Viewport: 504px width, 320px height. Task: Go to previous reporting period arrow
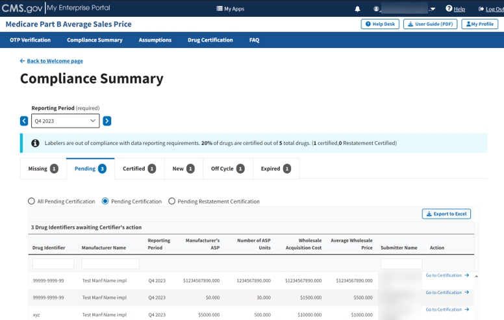tap(24, 120)
